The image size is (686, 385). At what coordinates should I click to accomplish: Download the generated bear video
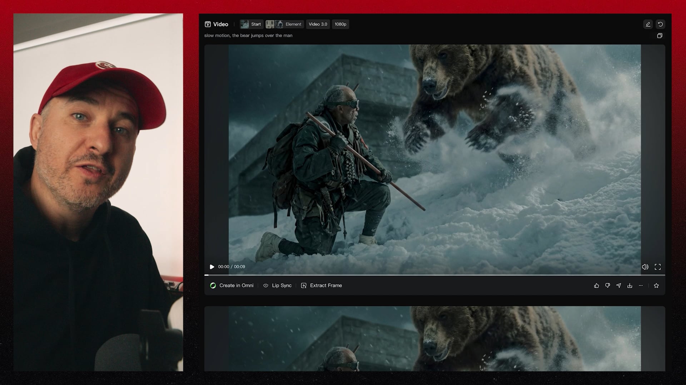coord(630,286)
